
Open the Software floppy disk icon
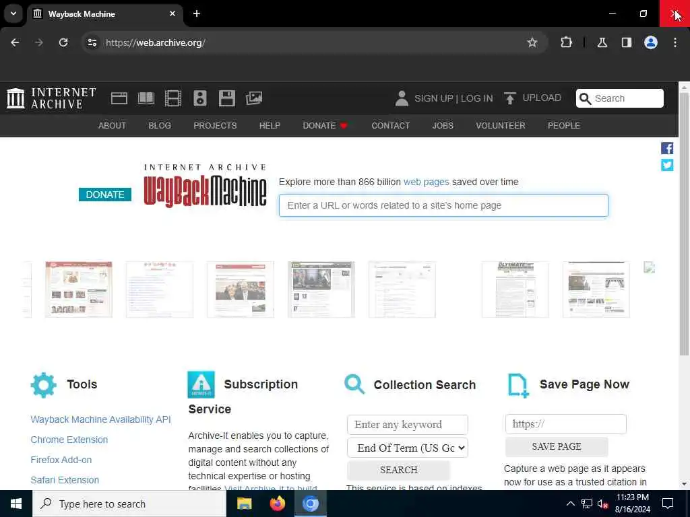click(226, 98)
